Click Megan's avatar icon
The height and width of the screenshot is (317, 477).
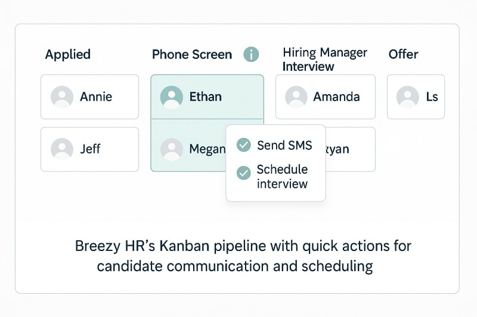pyautogui.click(x=172, y=149)
